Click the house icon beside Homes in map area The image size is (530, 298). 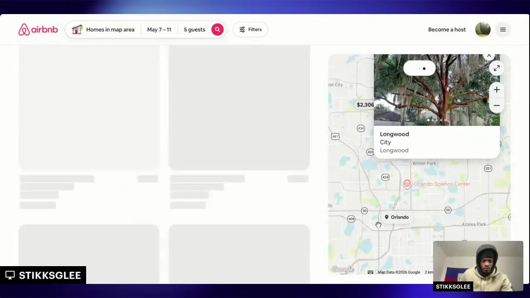[77, 29]
